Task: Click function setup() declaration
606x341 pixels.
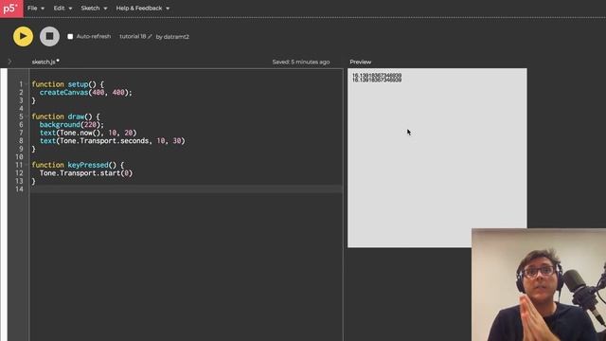Action: tap(67, 84)
